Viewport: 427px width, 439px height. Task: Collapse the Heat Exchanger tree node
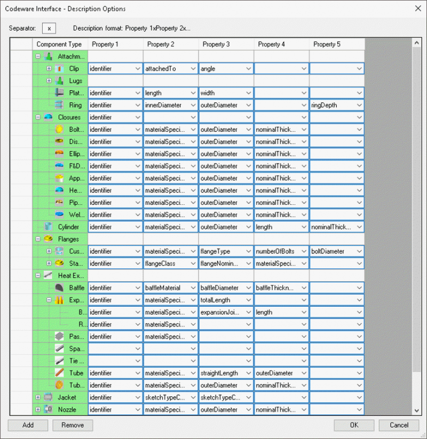point(38,276)
